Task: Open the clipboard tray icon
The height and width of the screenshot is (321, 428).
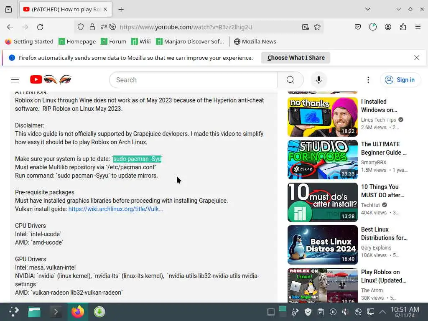Action: (321, 312)
